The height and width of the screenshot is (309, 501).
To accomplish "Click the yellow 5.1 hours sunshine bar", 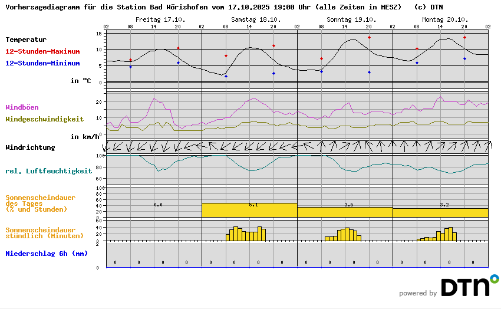I will click(249, 211).
